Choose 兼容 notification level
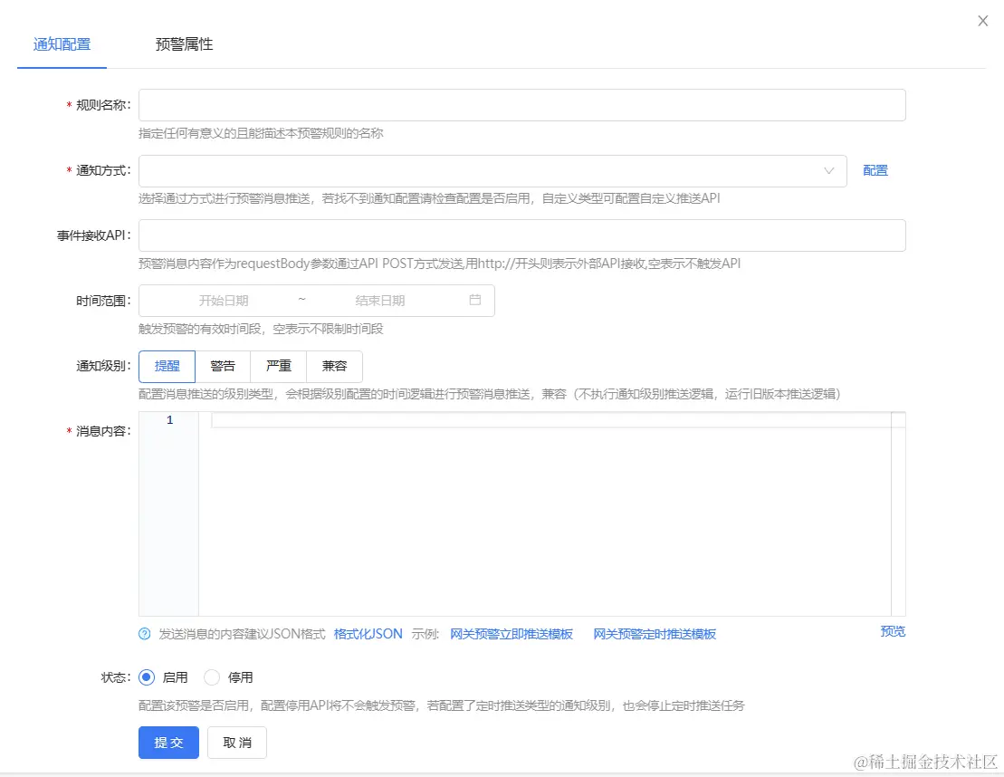The image size is (1004, 777). tap(334, 367)
